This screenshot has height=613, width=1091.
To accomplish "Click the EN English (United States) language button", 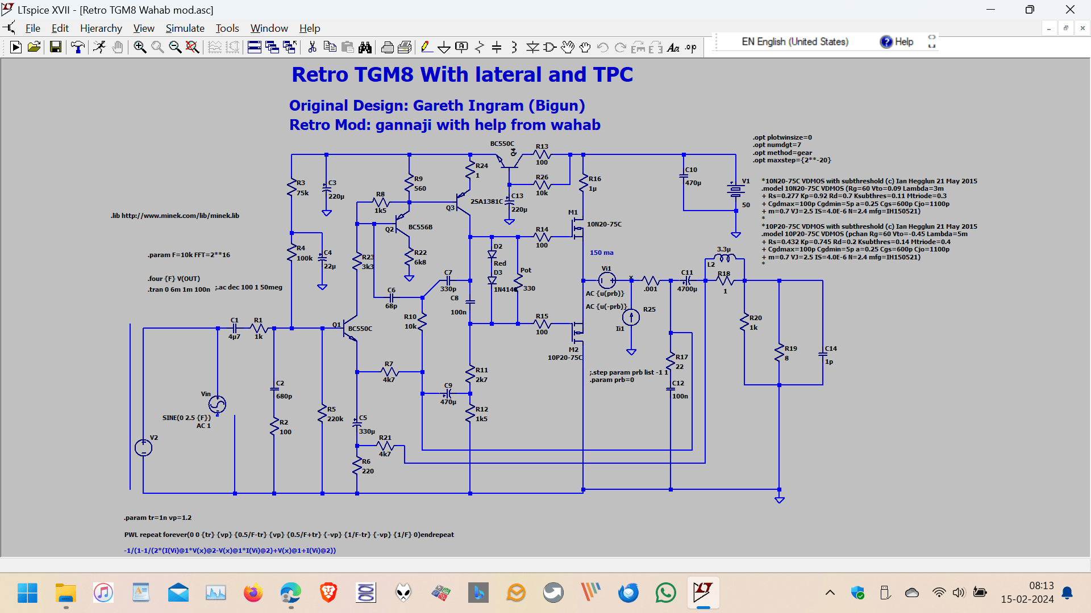I will [795, 42].
